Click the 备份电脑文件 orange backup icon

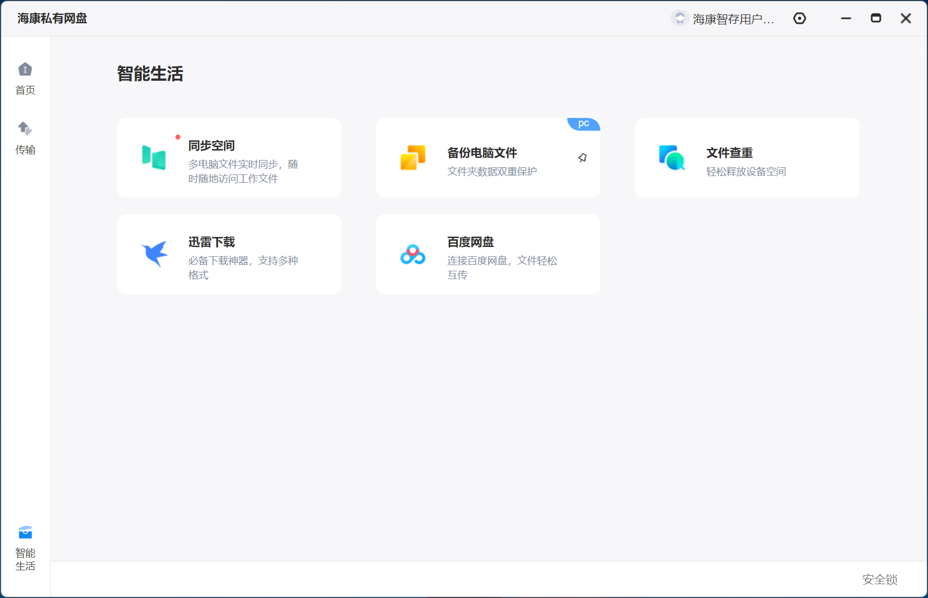click(x=413, y=157)
